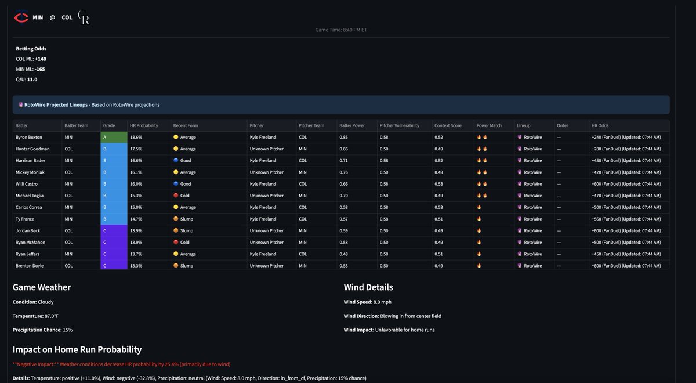Click the Impact on Home Run Probability heading
This screenshot has width=696, height=383.
point(77,349)
